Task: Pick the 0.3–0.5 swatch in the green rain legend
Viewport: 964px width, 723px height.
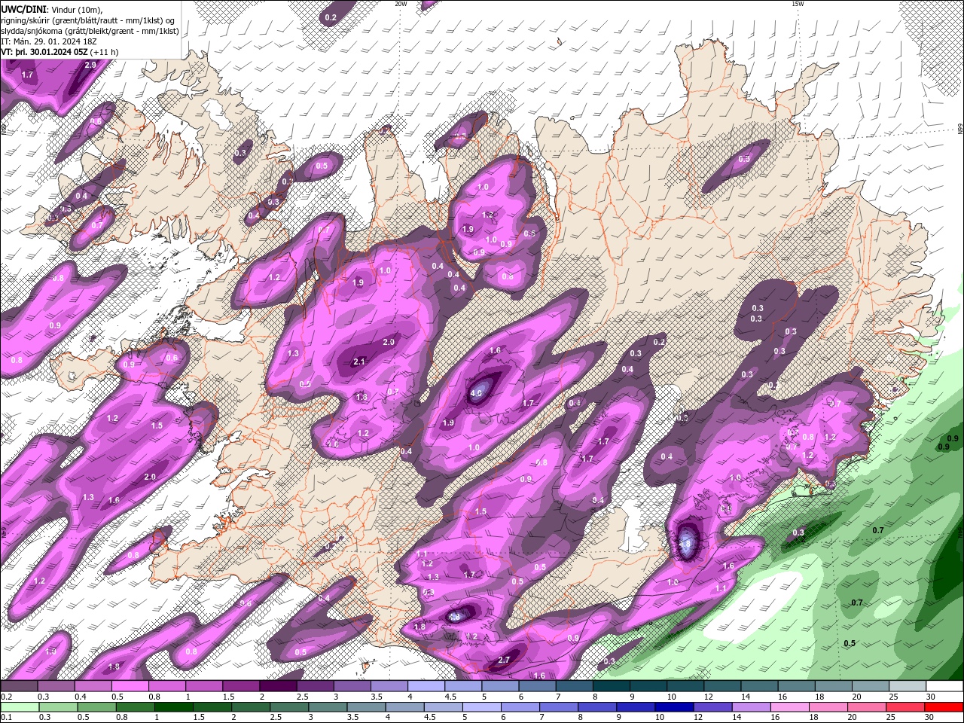Action: [x=58, y=707]
